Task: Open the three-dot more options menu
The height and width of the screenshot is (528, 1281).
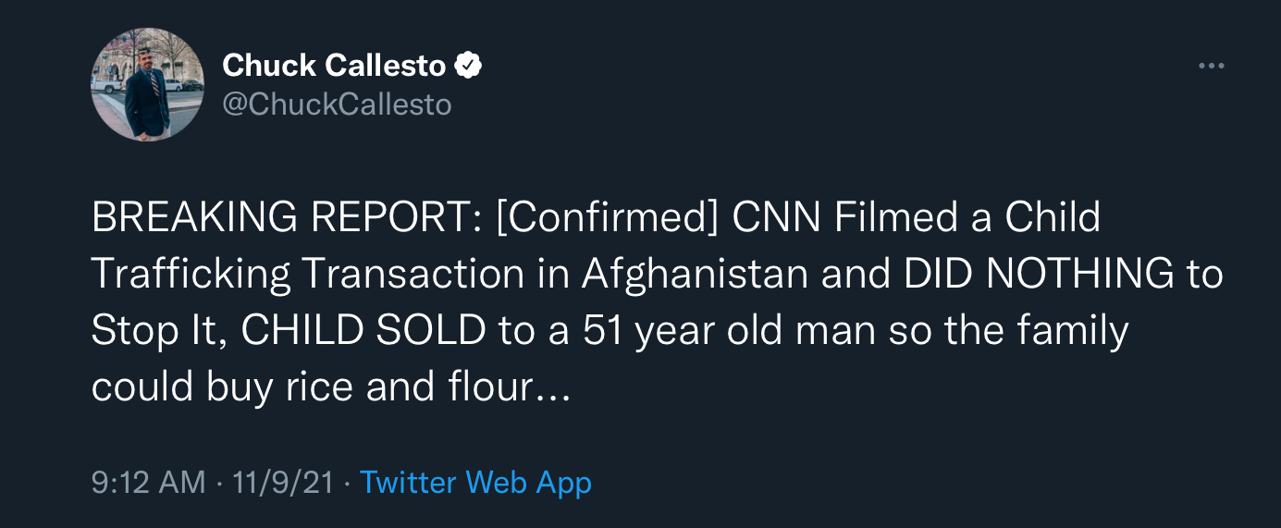Action: point(1211,66)
